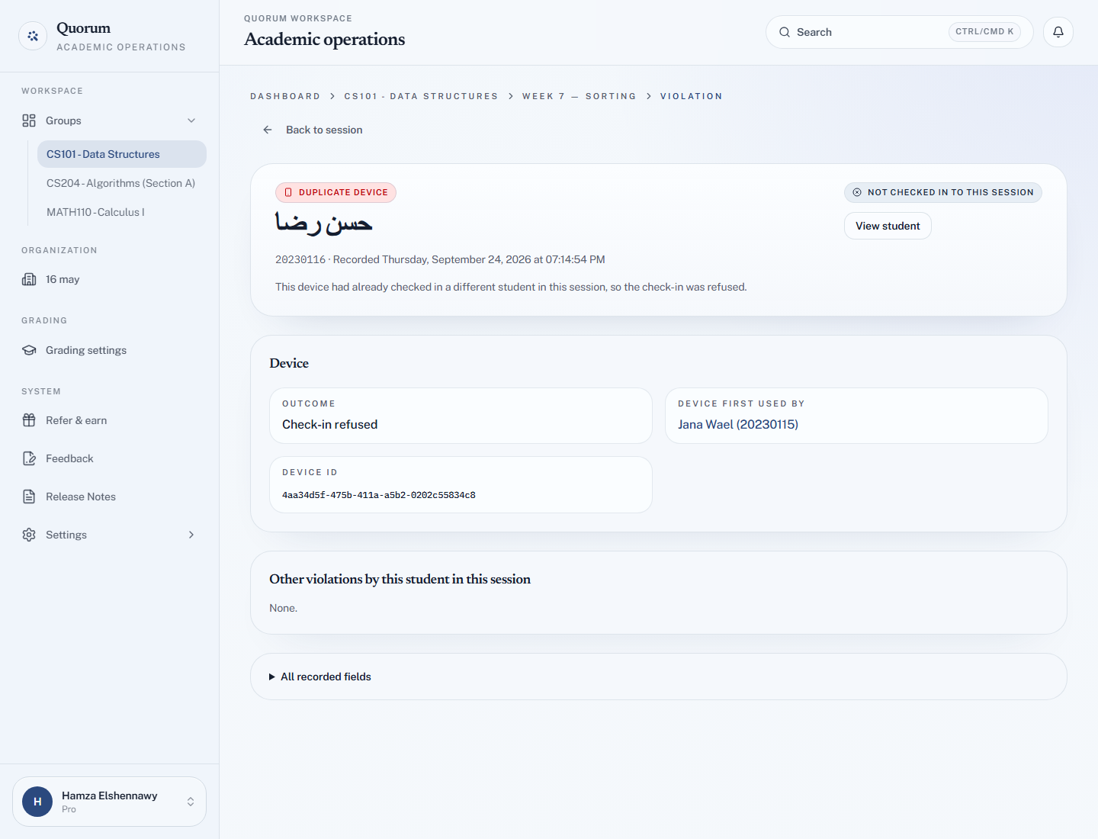Click Jana Wael (20230115) text
This screenshot has height=839, width=1098.
[738, 424]
